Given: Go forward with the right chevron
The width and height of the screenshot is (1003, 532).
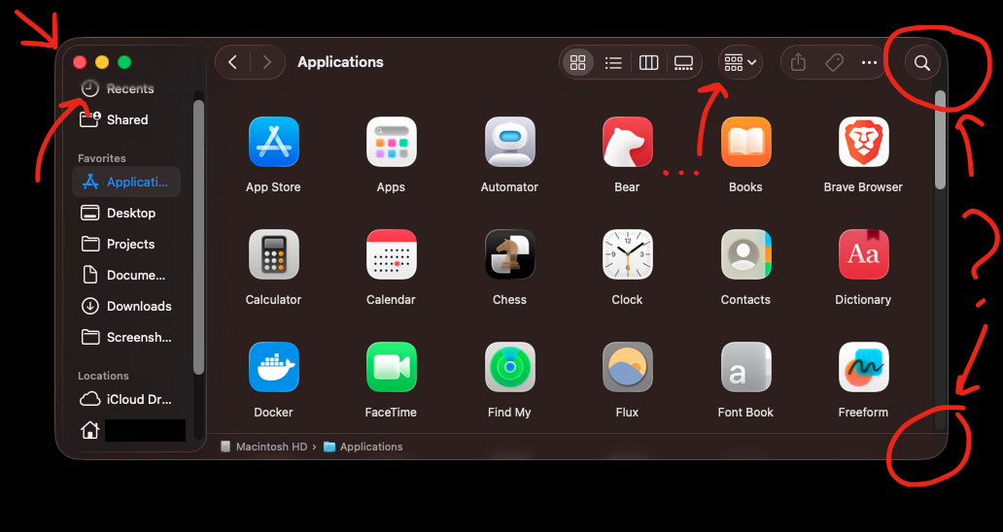Looking at the screenshot, I should [x=266, y=62].
